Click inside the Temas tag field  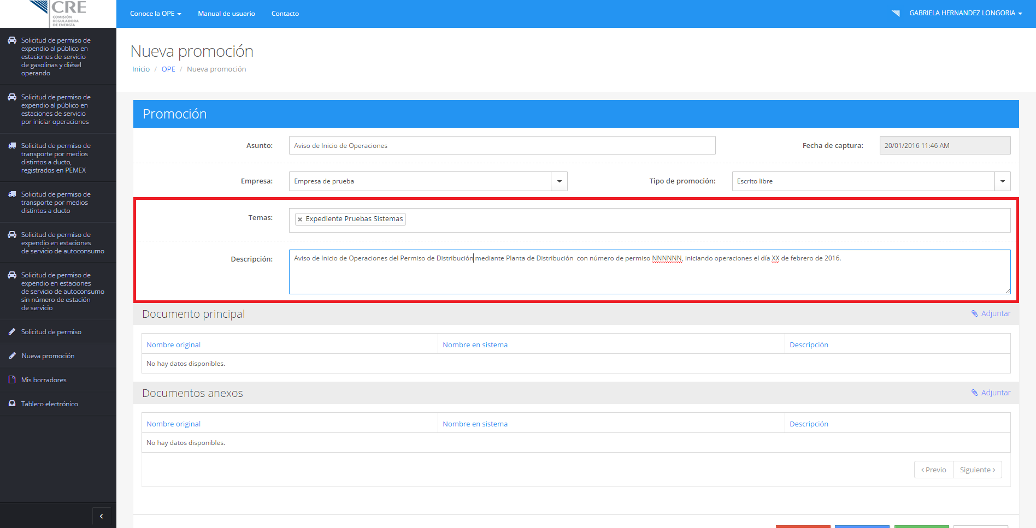pyautogui.click(x=650, y=220)
